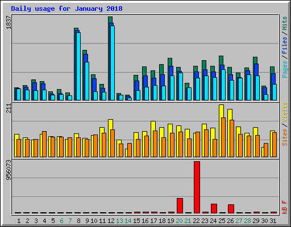The width and height of the screenshot is (291, 227).
Task: Click the orange Sites bar for day 26
Action: pyautogui.click(x=232, y=138)
